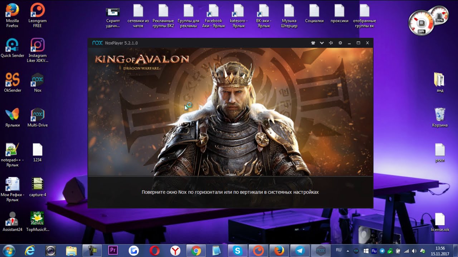
Task: Select the ВК-аки Ярлык shortcut
Action: tap(264, 16)
